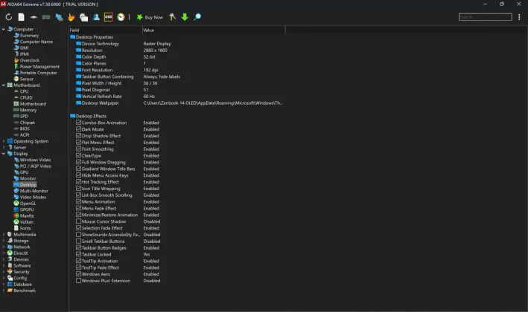This screenshot has height=312, width=528.
Task: Click the magnifier search toolbar icon
Action: pos(197,17)
